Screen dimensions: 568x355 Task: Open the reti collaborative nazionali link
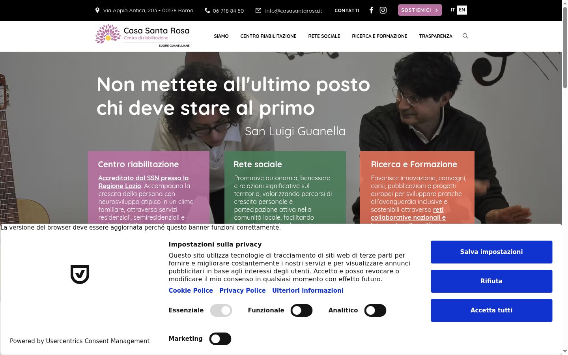click(408, 217)
